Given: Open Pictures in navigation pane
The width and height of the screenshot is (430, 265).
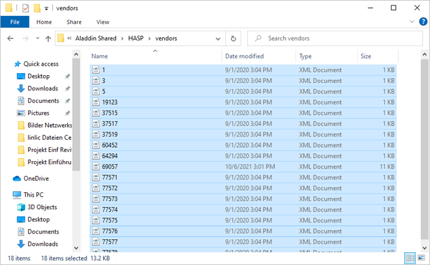Looking at the screenshot, I should [38, 113].
